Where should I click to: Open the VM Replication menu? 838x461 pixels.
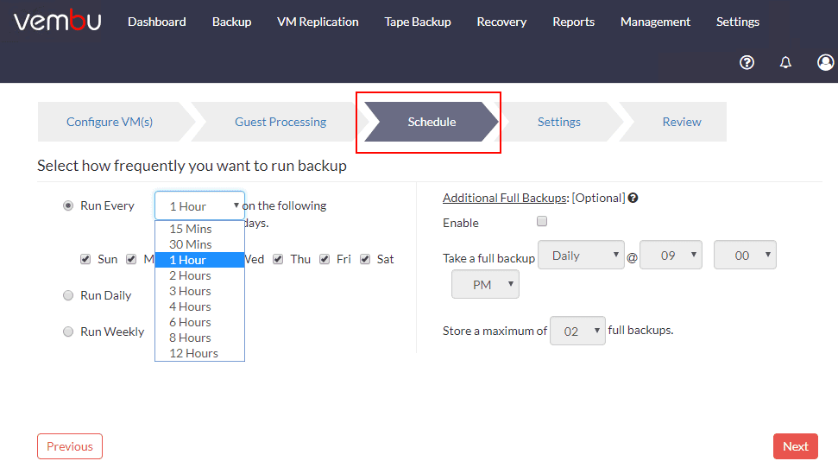[x=318, y=22]
